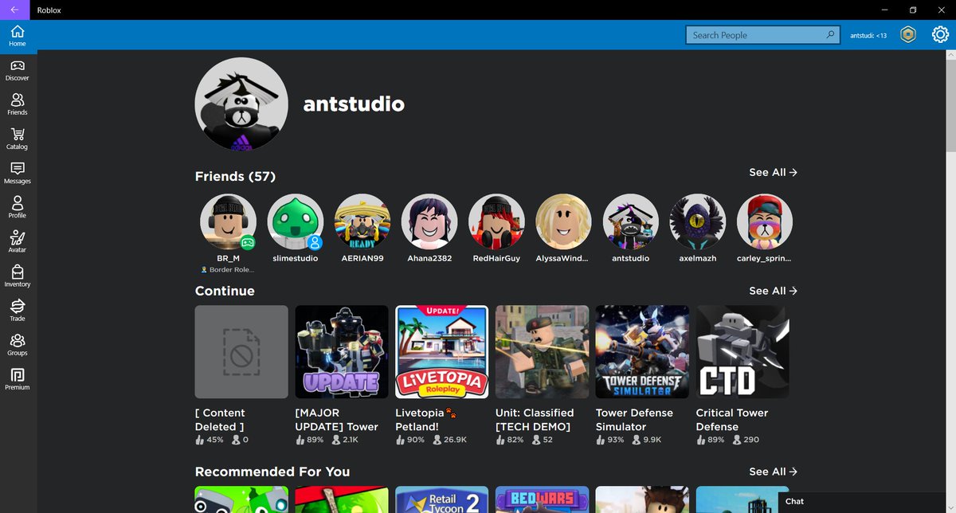The image size is (956, 513).
Task: Open the Avatar editor icon
Action: pos(17,239)
